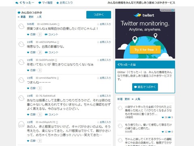Open sidebar post もう帰りたい。働いて帰宅して
Viewport: 194px width, 146px height.
pyautogui.click(x=148, y=127)
